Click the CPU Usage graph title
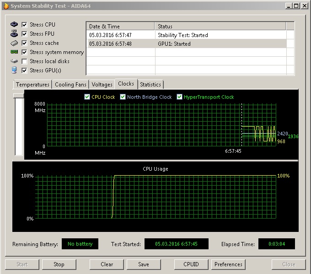This screenshot has width=311, height=274. click(x=155, y=169)
